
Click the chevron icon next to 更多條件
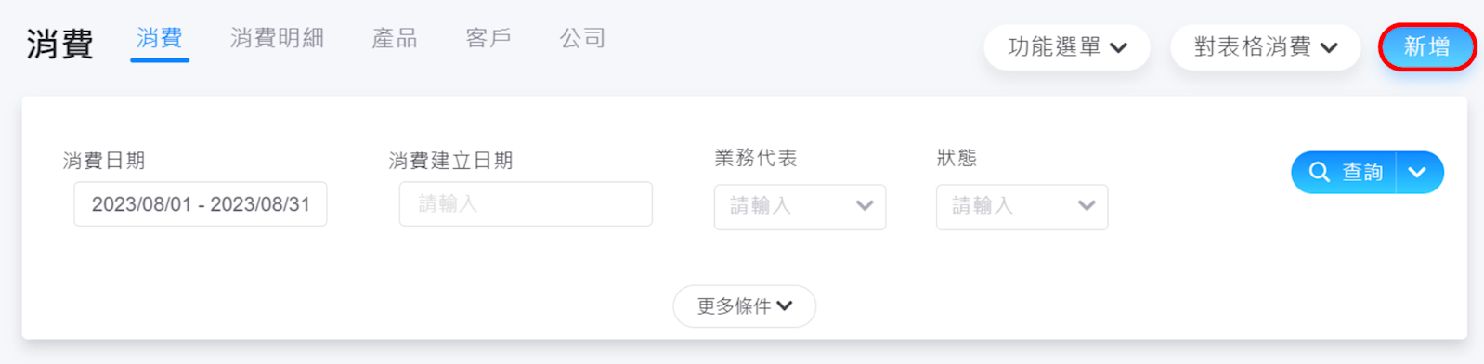[785, 305]
